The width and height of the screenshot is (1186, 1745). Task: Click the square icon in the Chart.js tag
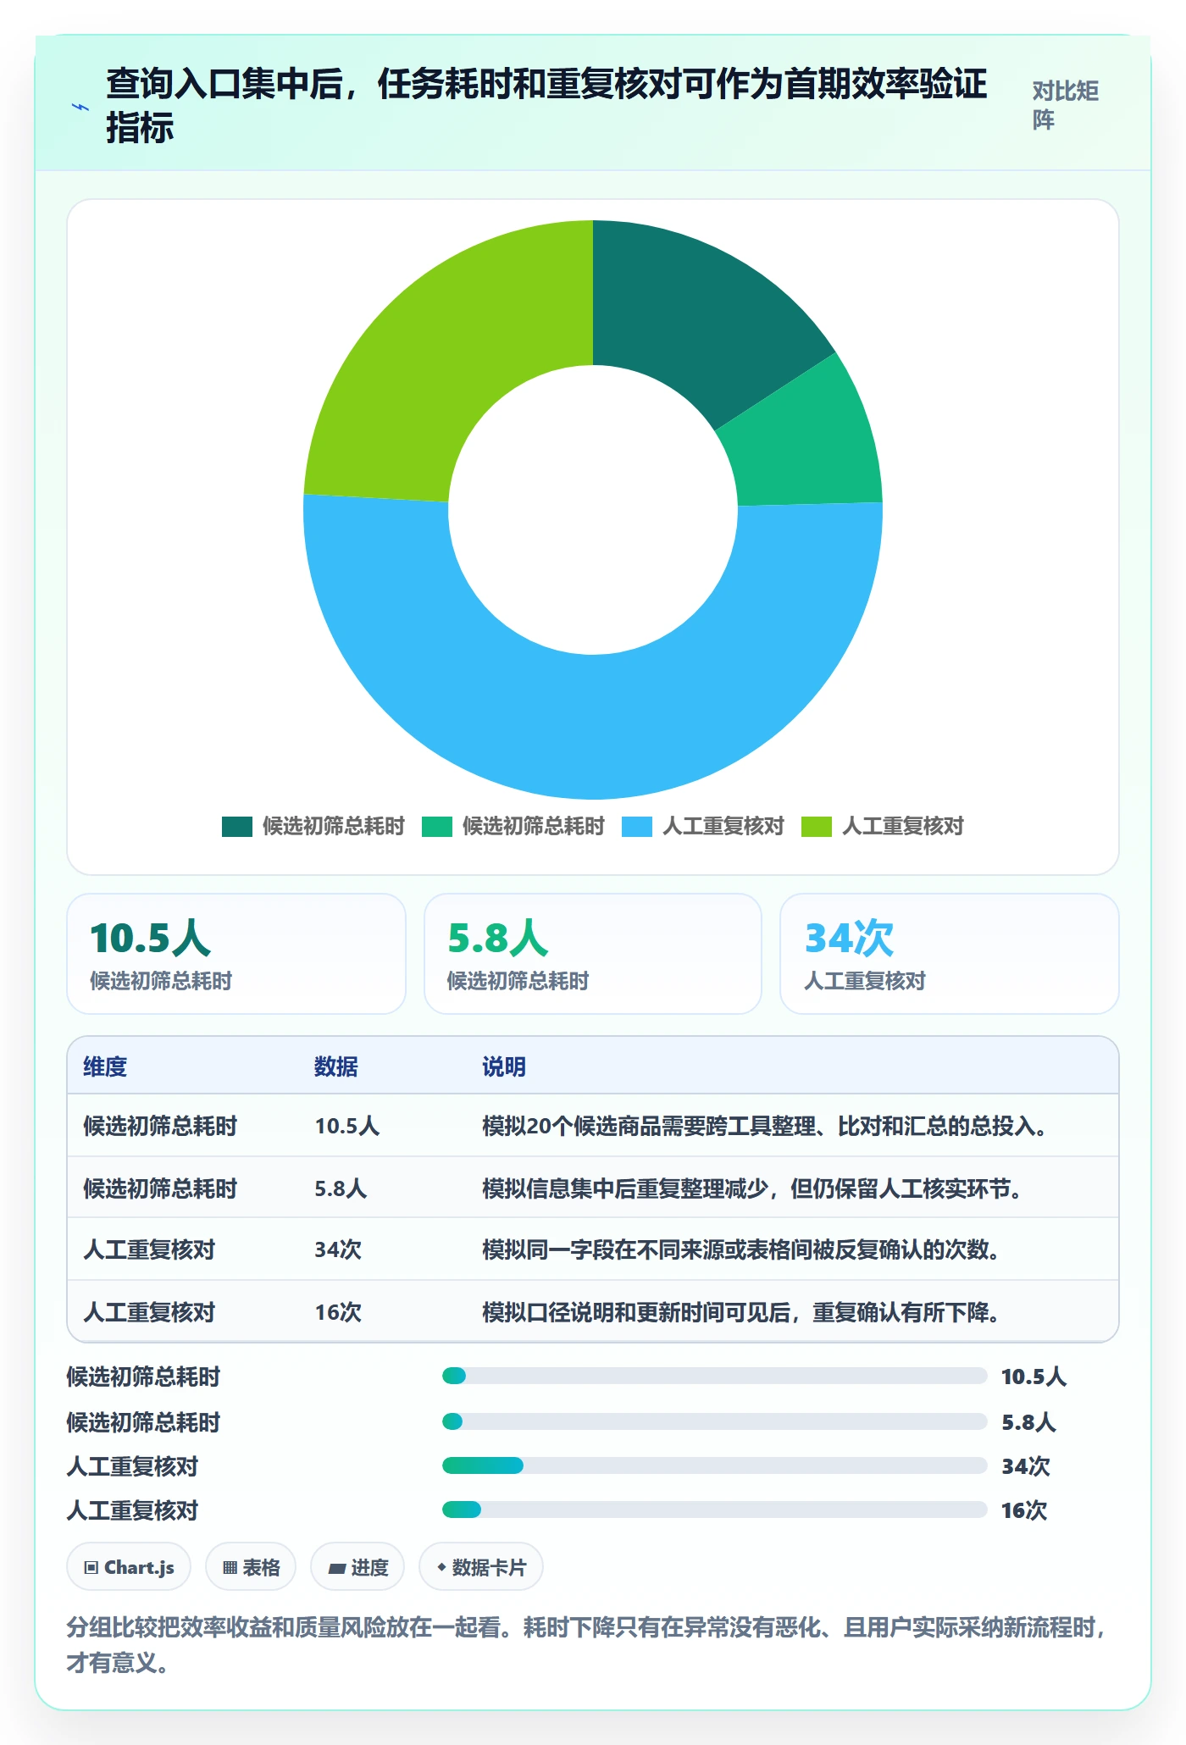[x=91, y=1568]
